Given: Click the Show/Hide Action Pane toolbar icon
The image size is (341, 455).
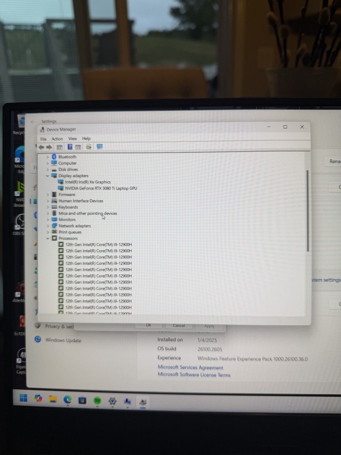Looking at the screenshot, I should coord(78,147).
